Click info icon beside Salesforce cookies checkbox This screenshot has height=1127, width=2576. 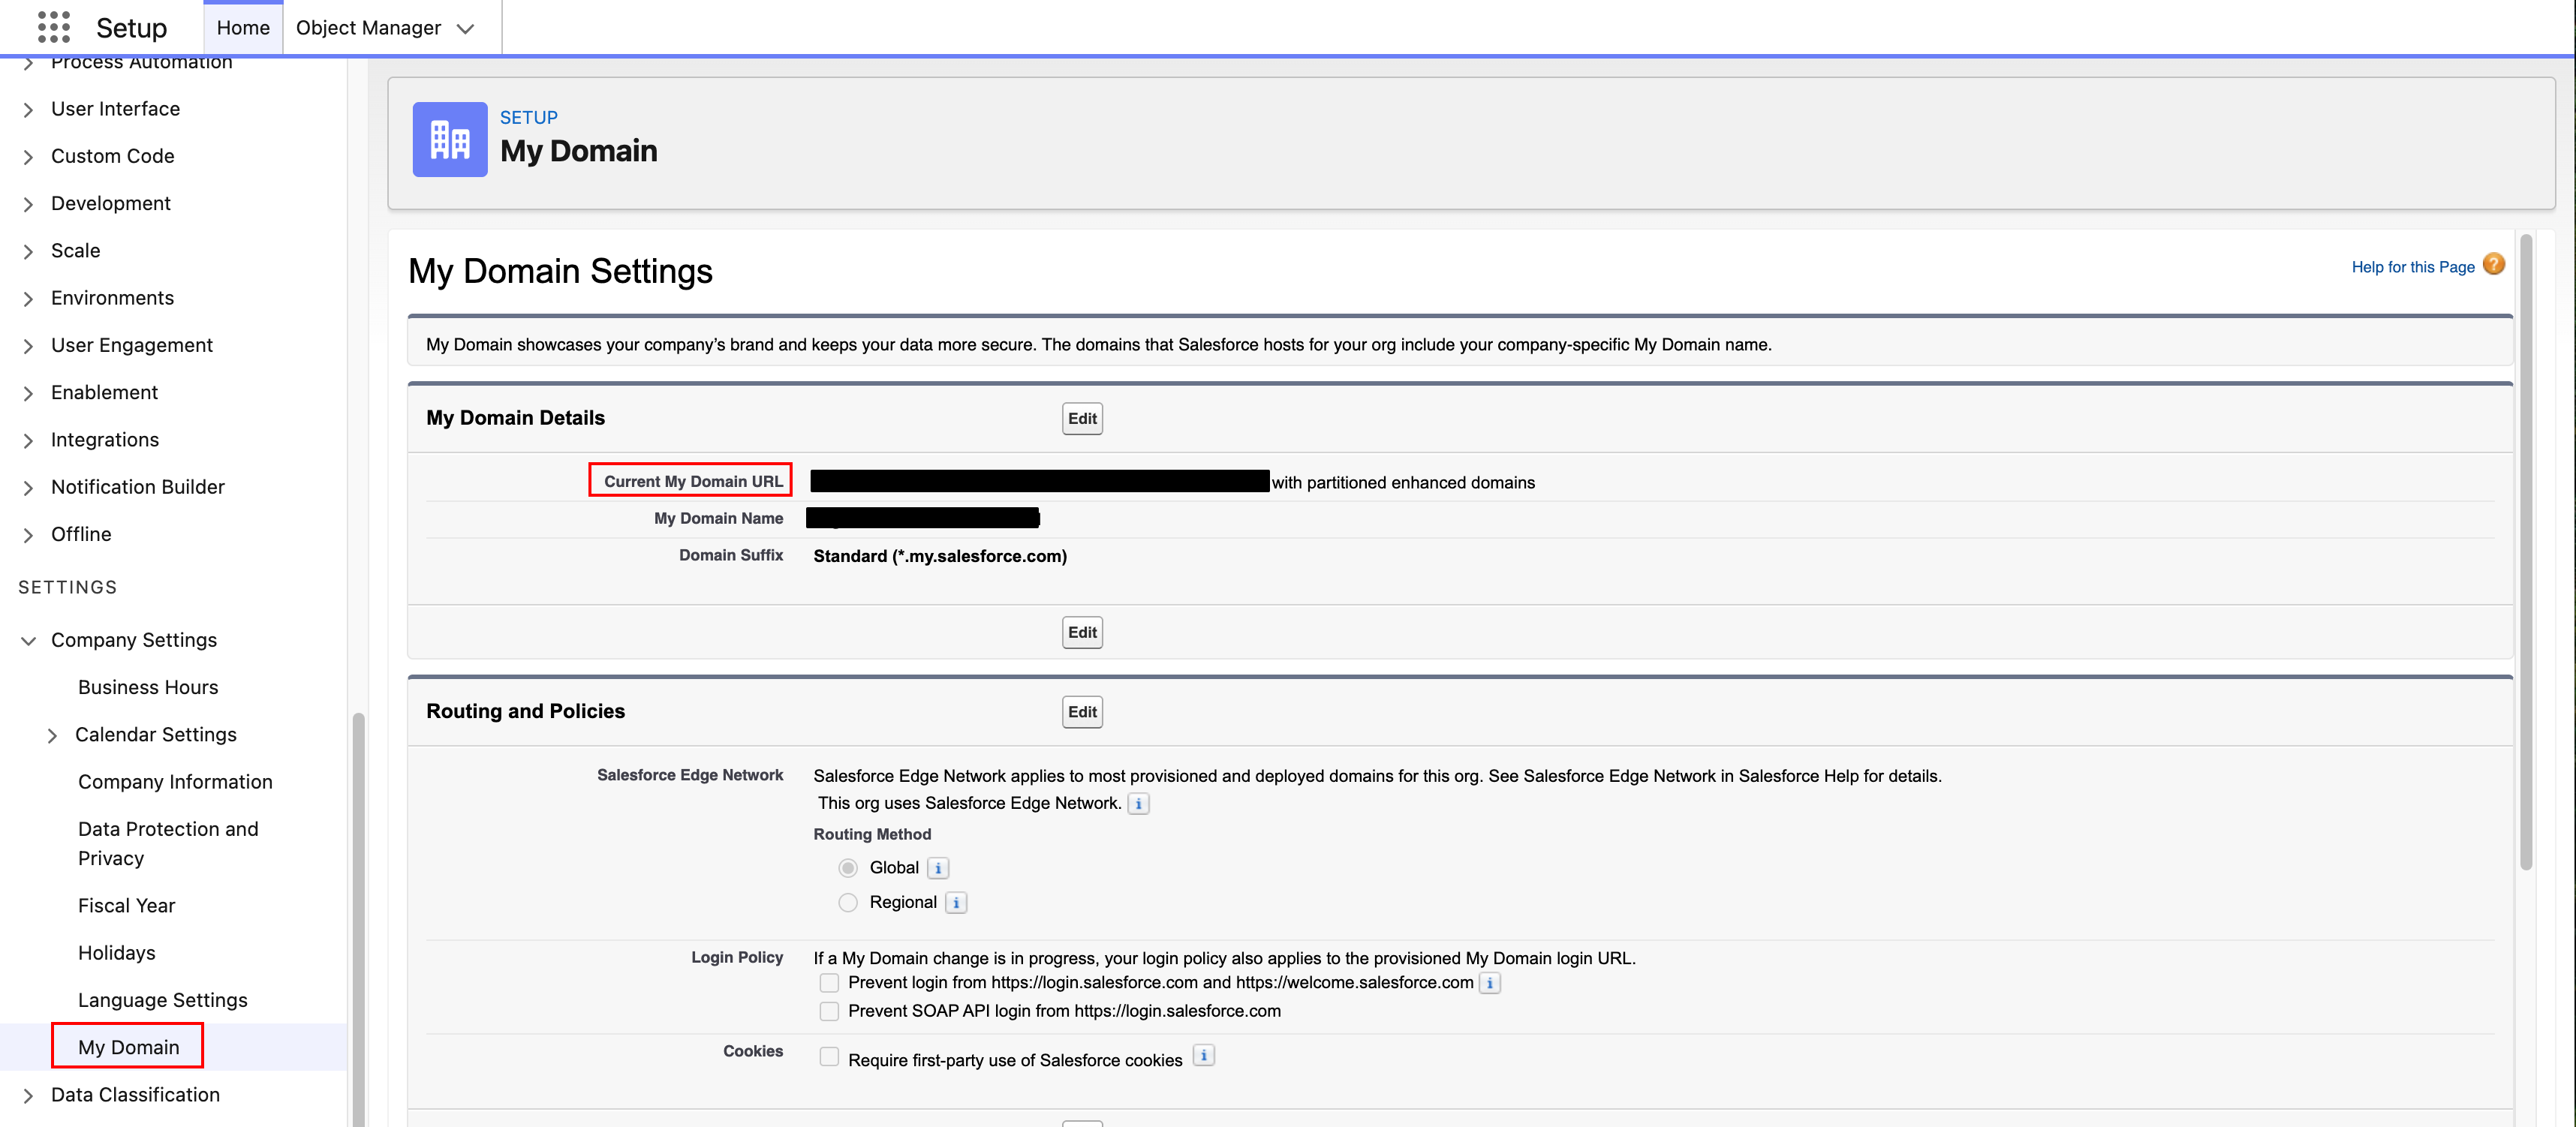(x=1204, y=1055)
